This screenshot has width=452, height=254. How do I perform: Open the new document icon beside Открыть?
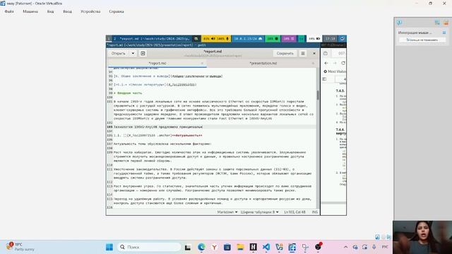[143, 54]
